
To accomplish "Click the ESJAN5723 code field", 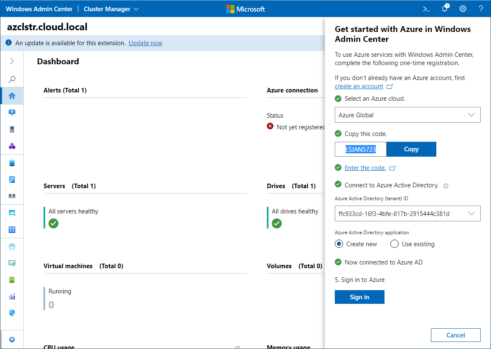I will 360,149.
